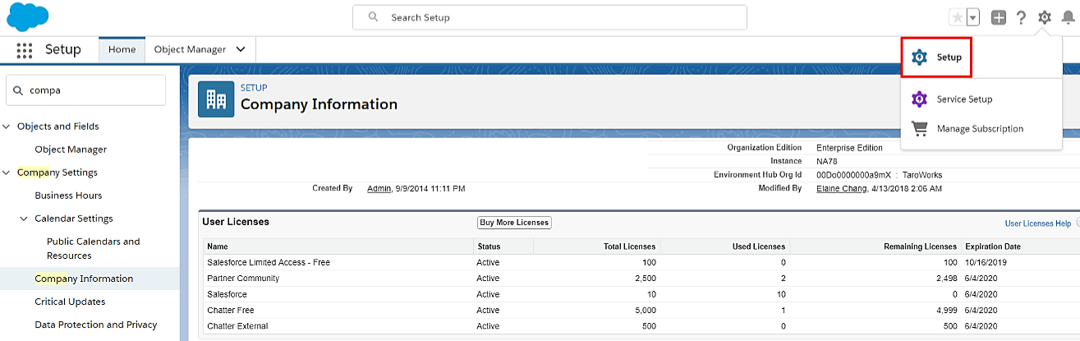Select Service Setup menu entry
This screenshot has width=1080, height=341.
tap(964, 99)
